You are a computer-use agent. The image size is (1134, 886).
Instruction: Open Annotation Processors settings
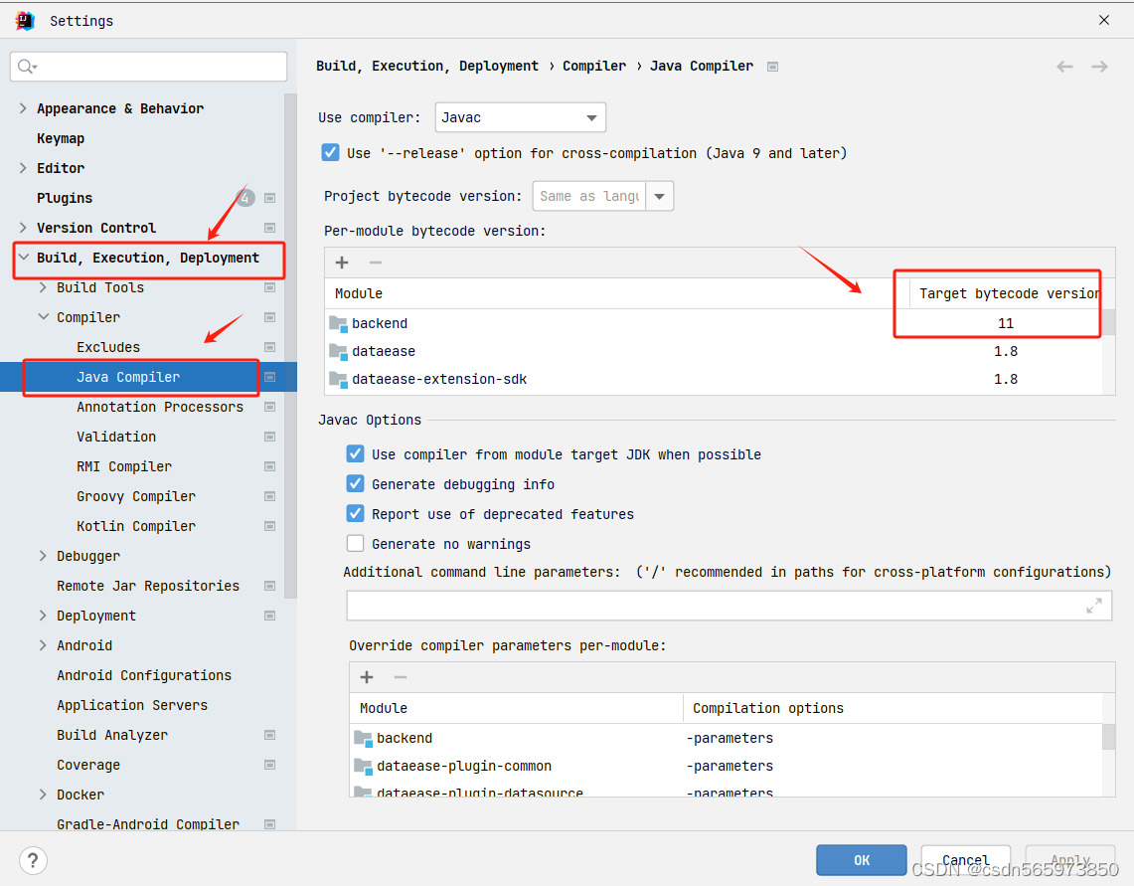160,407
